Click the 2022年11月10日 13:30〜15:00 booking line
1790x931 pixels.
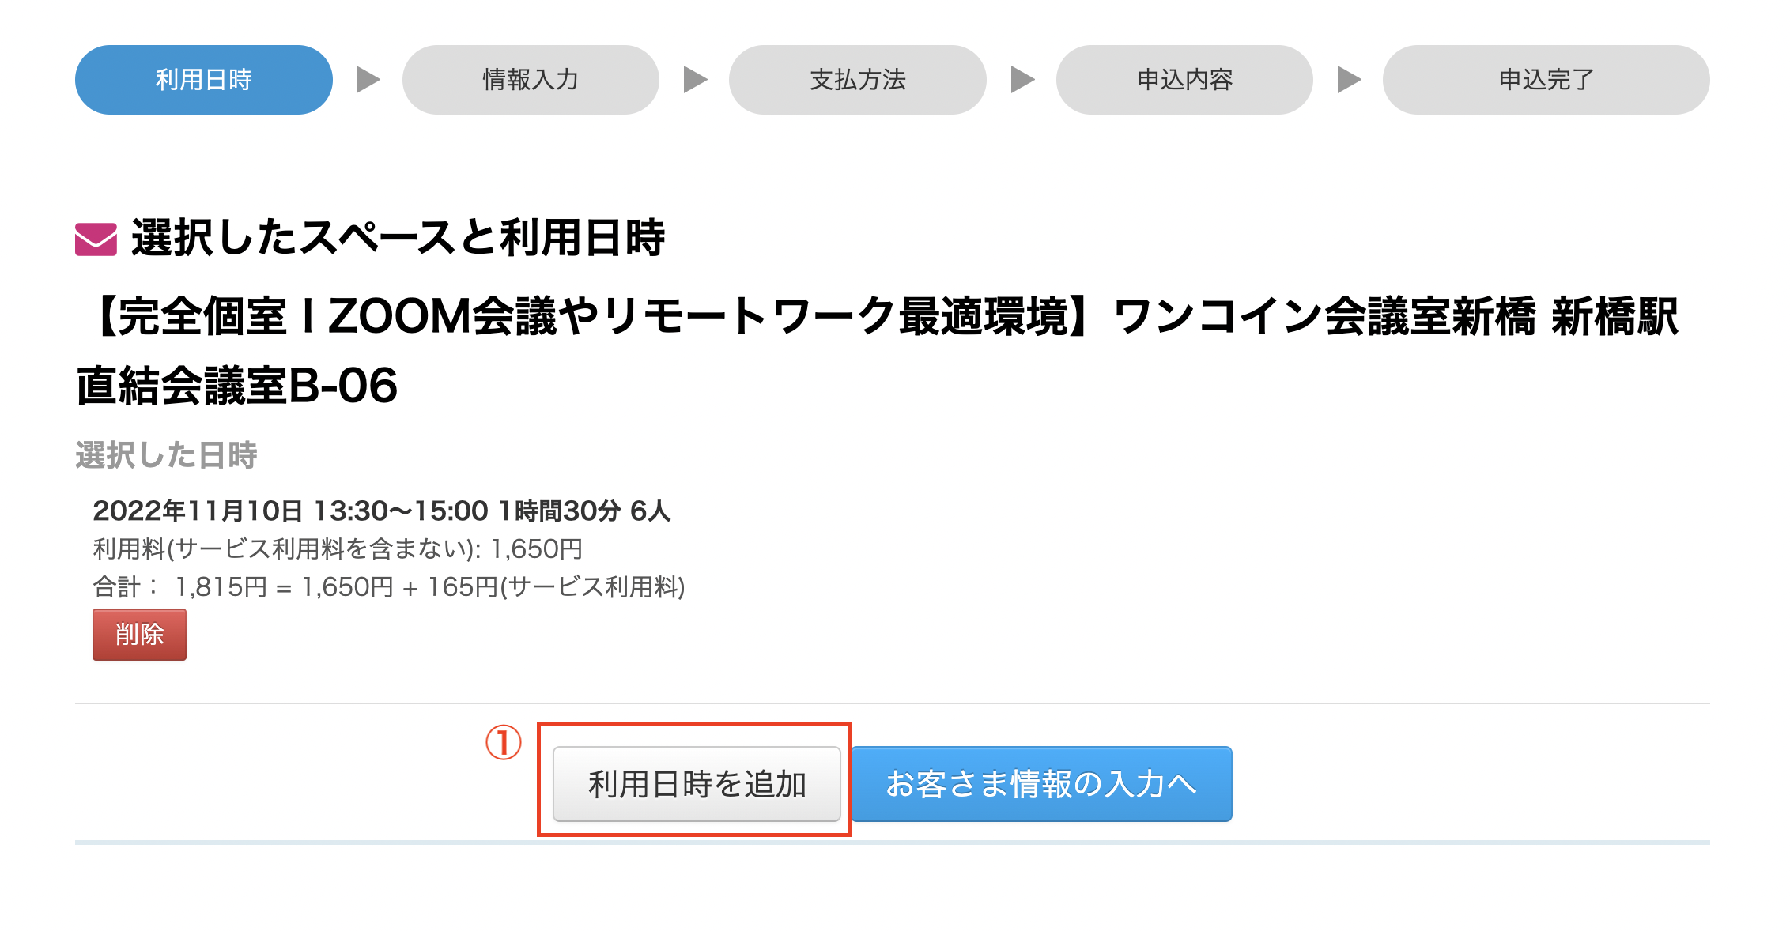click(x=382, y=511)
